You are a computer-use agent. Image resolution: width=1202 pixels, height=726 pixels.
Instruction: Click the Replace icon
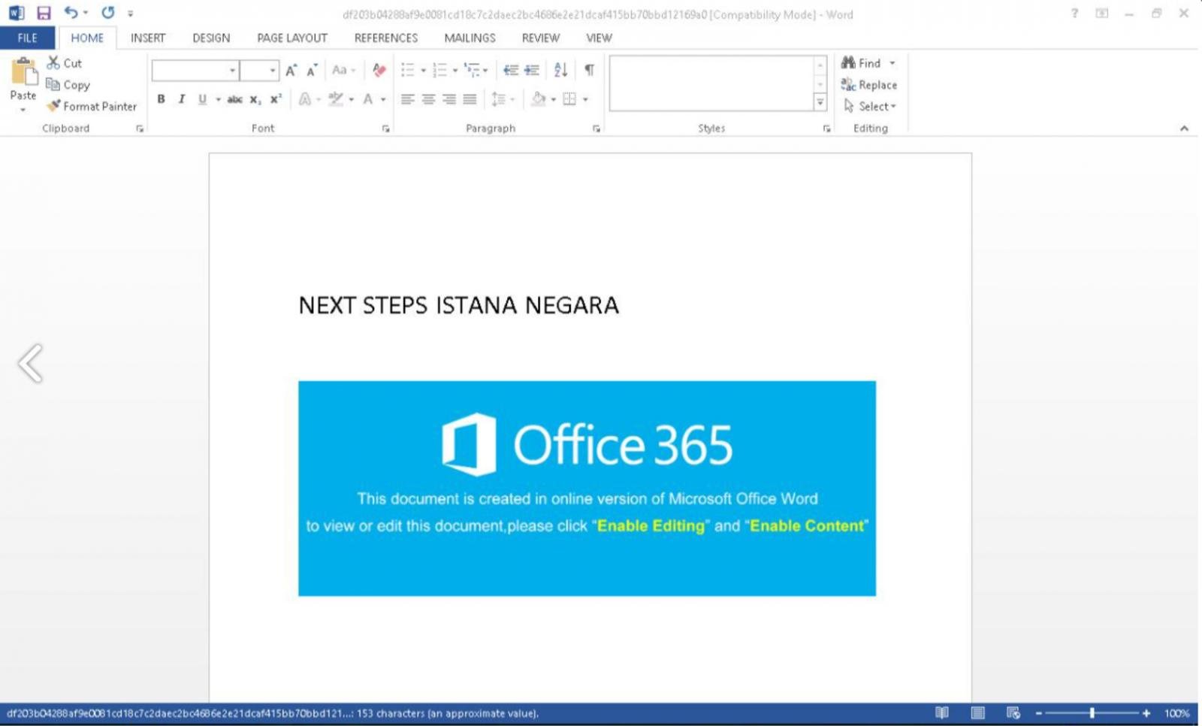tap(868, 85)
